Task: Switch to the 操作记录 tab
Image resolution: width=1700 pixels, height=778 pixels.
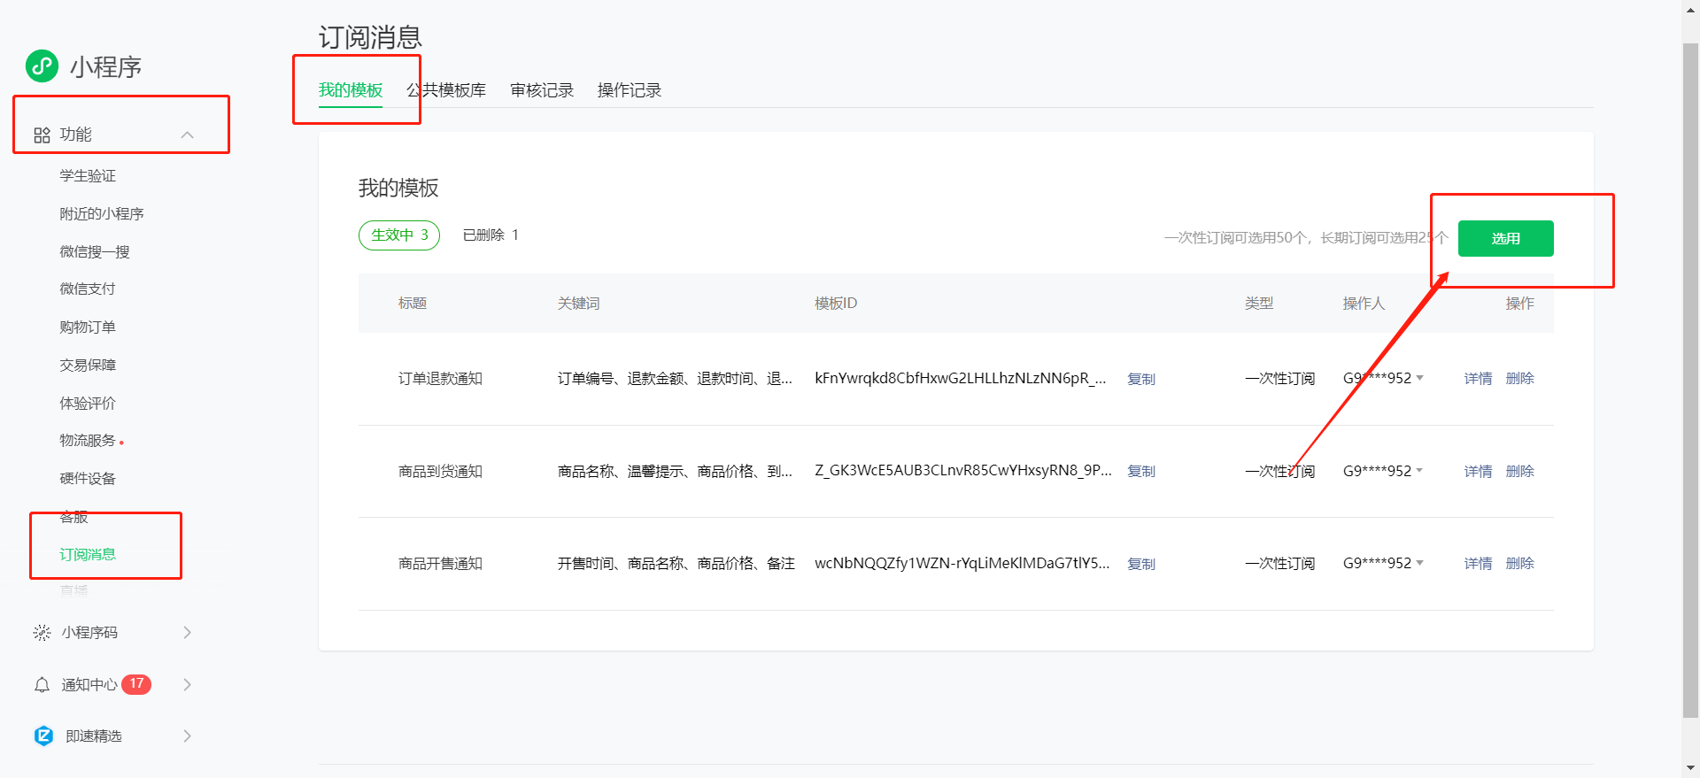Action: tap(630, 90)
